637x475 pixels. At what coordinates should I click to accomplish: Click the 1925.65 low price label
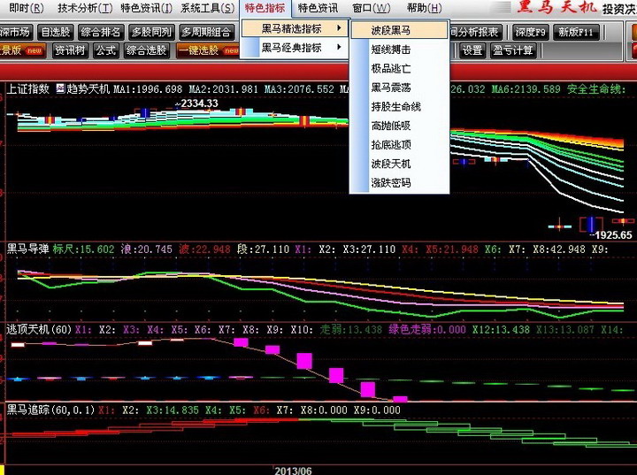tap(613, 235)
